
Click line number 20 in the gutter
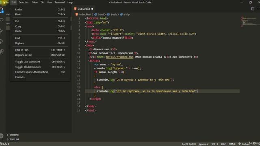78,91
